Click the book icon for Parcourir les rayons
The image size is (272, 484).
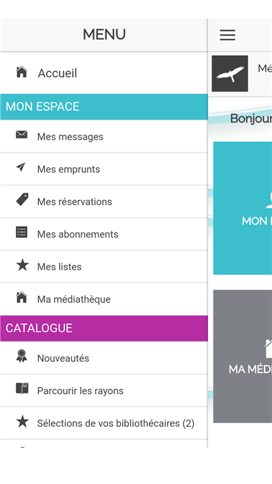[22, 389]
